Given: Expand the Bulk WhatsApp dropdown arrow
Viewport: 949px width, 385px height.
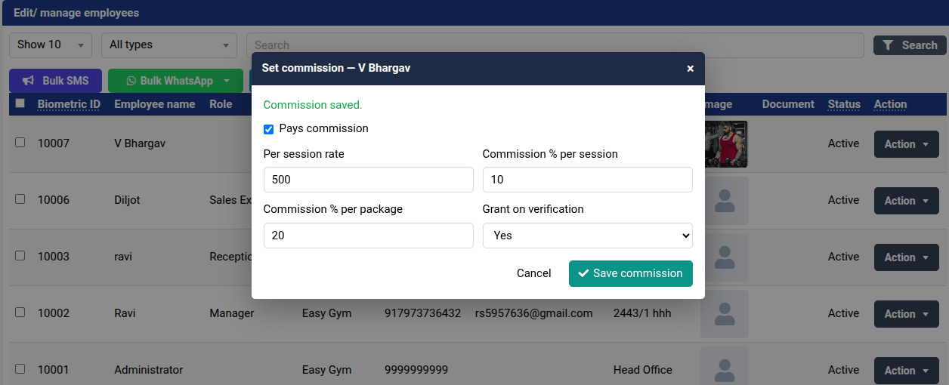Looking at the screenshot, I should (x=226, y=81).
